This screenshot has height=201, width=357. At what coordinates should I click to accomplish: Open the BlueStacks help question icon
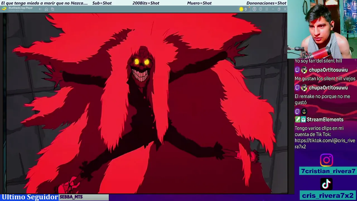click(260, 9)
